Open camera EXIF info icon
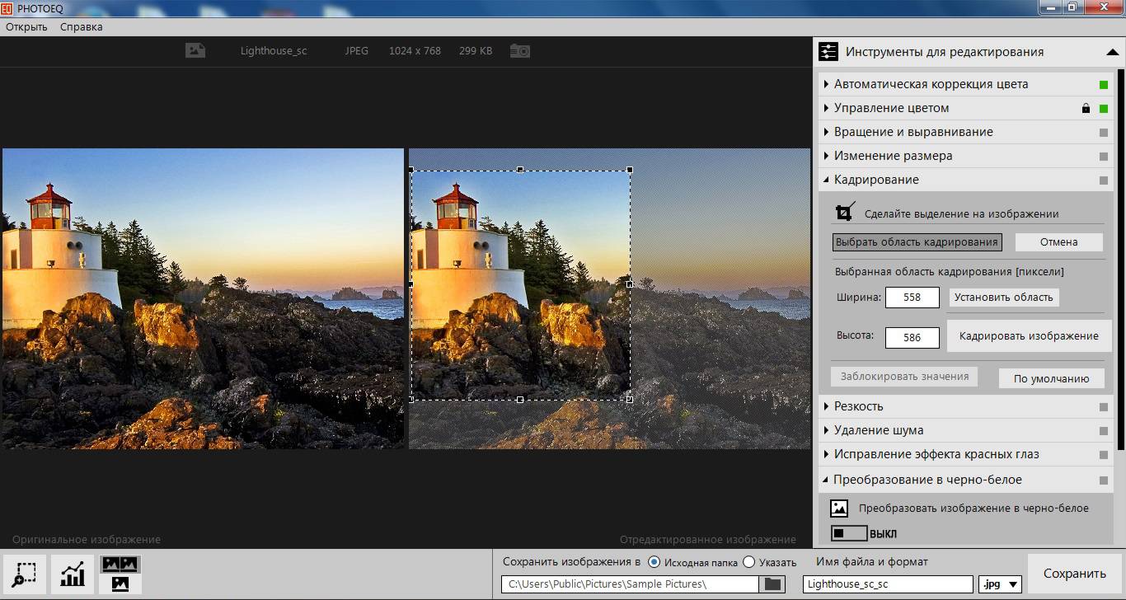The width and height of the screenshot is (1126, 600). [519, 51]
